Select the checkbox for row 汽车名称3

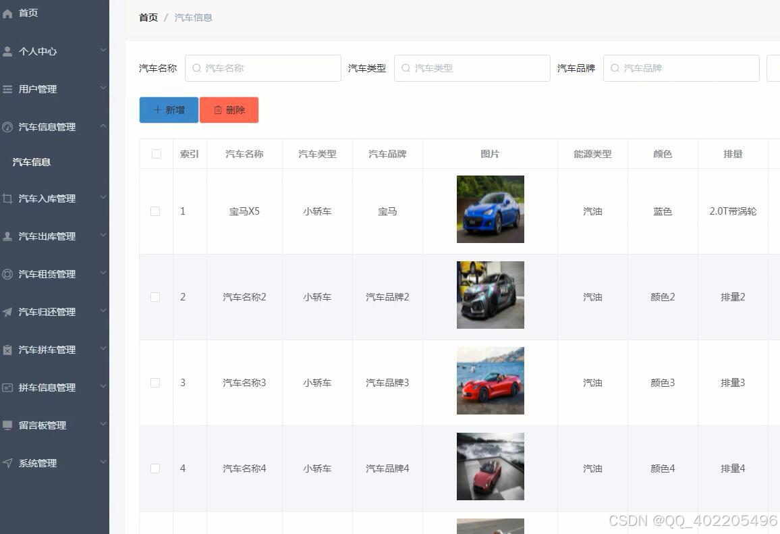pos(155,383)
